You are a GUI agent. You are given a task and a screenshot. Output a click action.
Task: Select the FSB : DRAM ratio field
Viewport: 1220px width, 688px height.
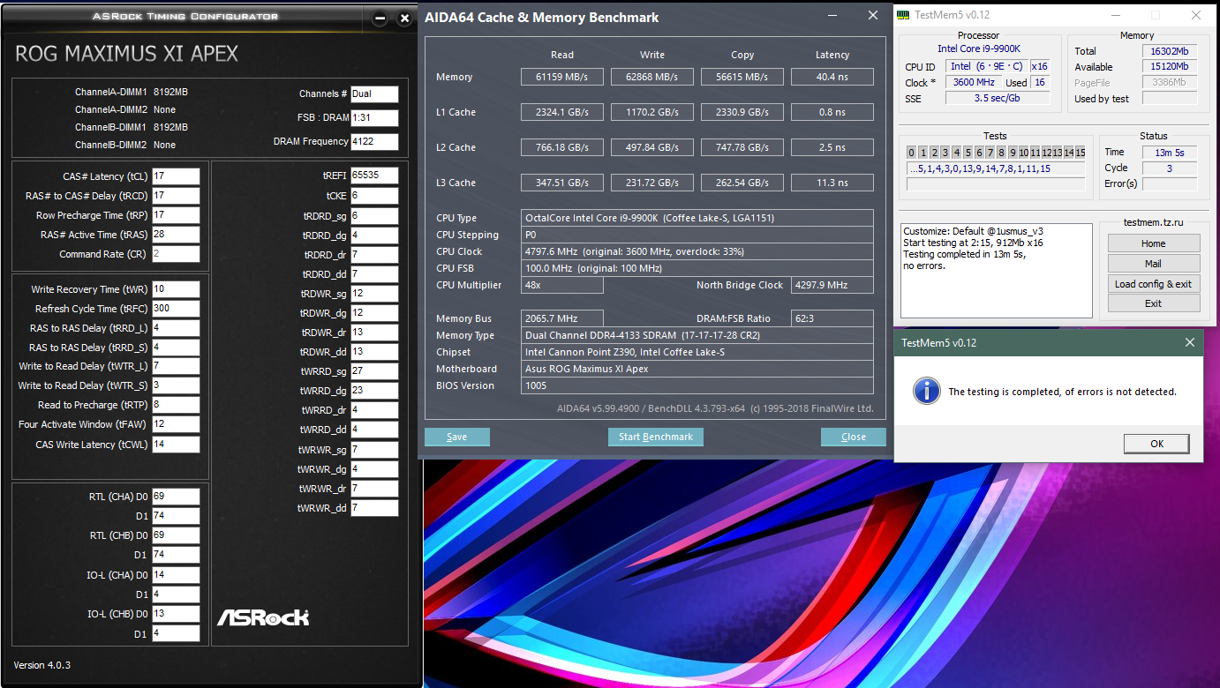click(x=374, y=117)
